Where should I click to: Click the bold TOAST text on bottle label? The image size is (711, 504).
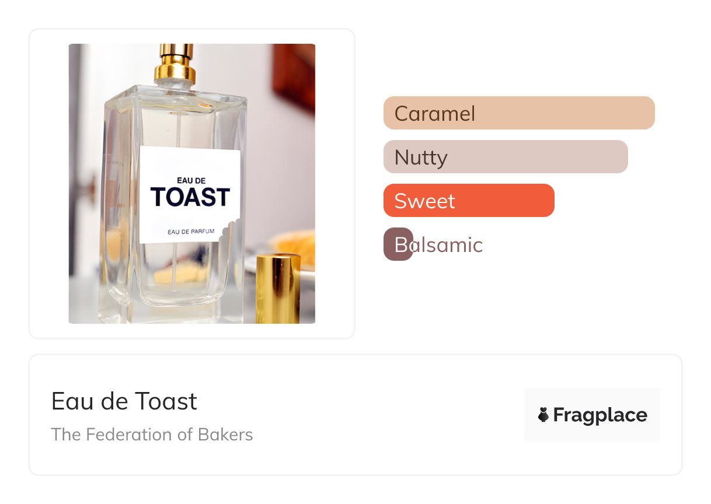(x=190, y=197)
